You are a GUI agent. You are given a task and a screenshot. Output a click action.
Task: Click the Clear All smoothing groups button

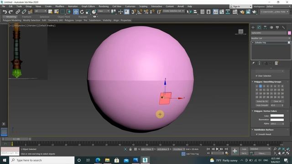[277, 101]
